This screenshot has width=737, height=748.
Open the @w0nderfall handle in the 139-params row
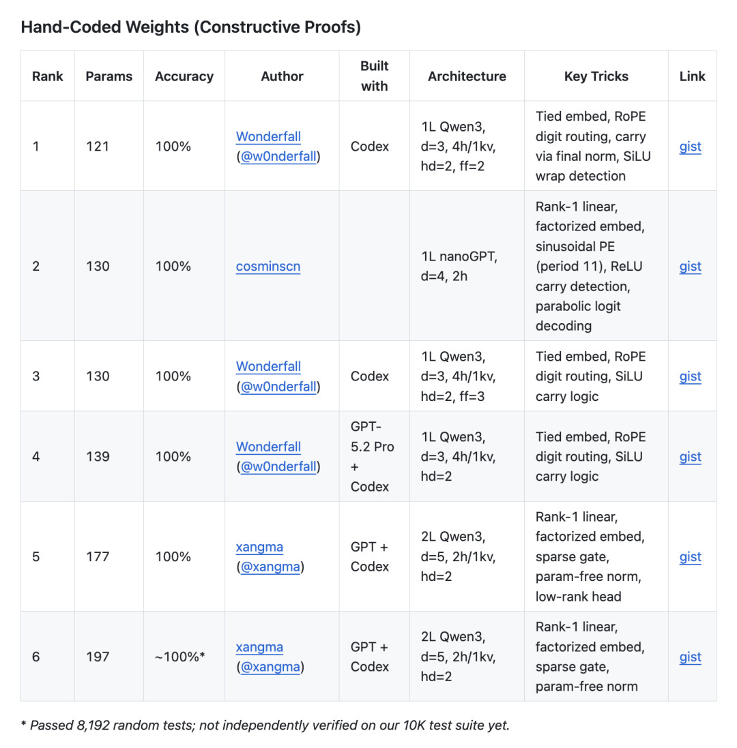(278, 466)
